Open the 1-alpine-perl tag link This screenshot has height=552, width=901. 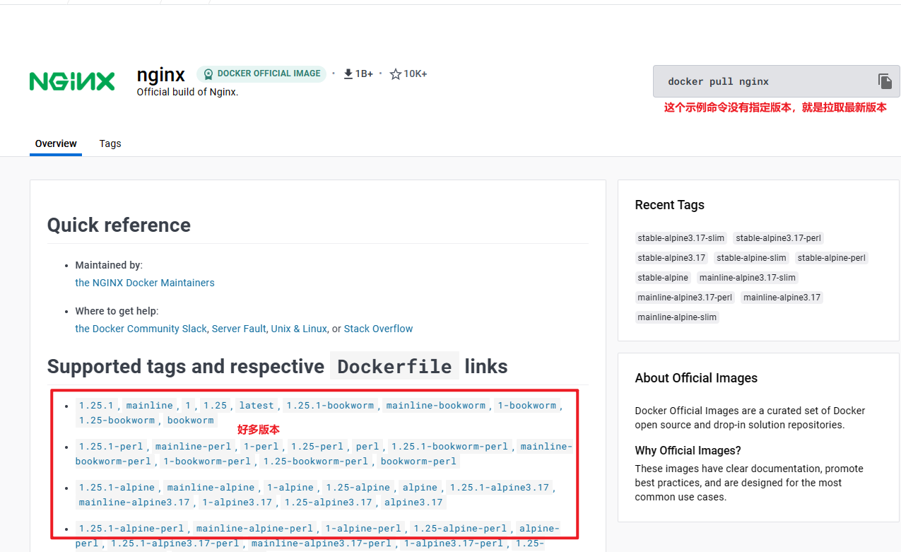(363, 529)
